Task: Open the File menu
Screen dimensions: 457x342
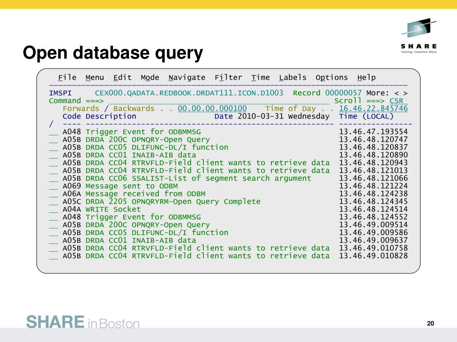Action: [67, 77]
